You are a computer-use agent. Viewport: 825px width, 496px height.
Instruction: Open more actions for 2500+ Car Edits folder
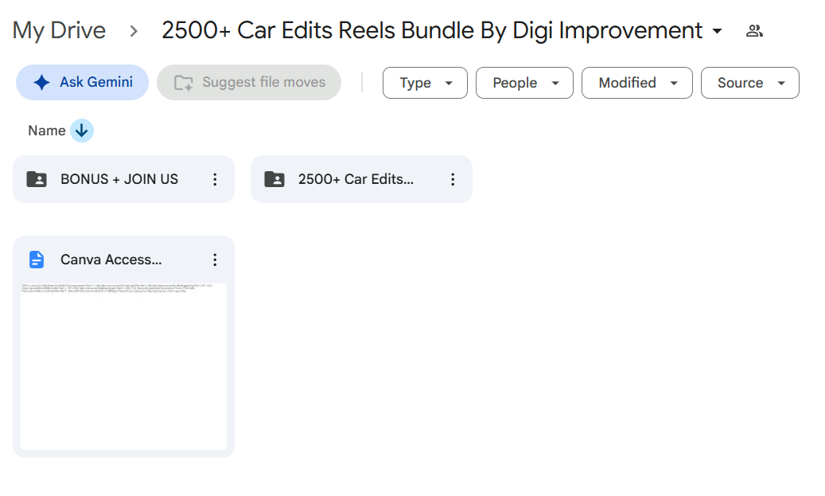[453, 180]
